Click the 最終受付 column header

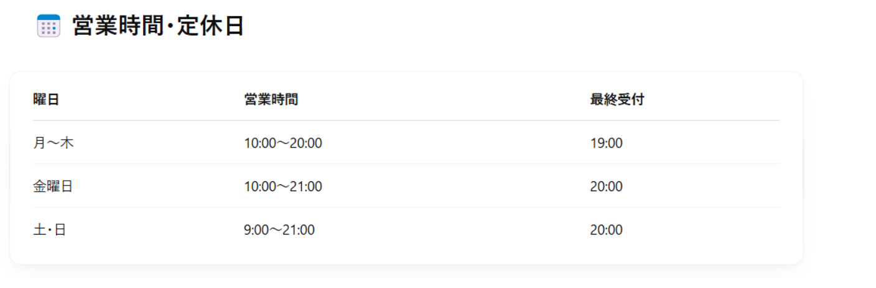[x=617, y=99]
